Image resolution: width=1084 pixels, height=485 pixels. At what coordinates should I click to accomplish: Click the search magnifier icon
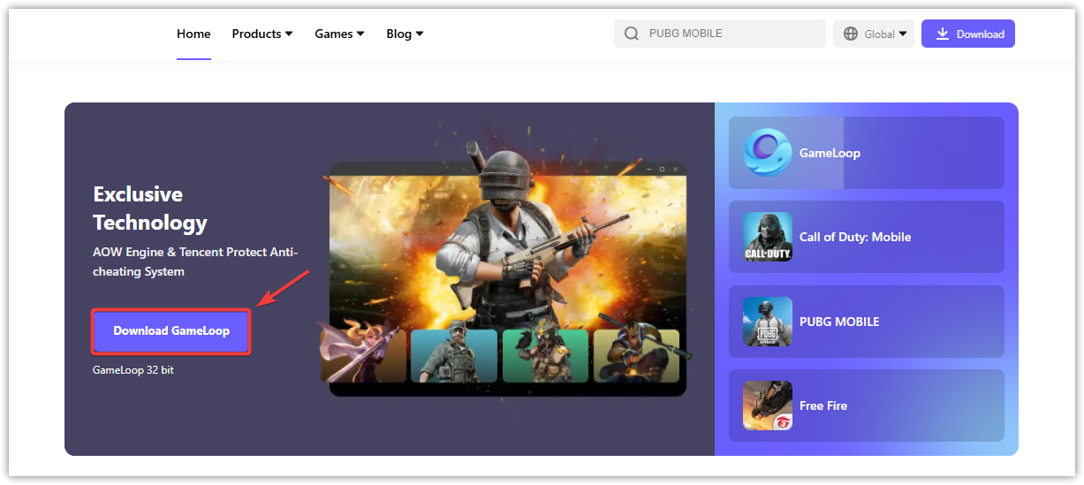coord(631,34)
